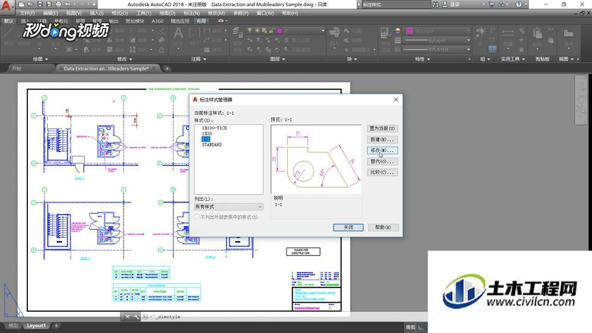Expand the 实用工具 ribbon panel

[x=513, y=59]
